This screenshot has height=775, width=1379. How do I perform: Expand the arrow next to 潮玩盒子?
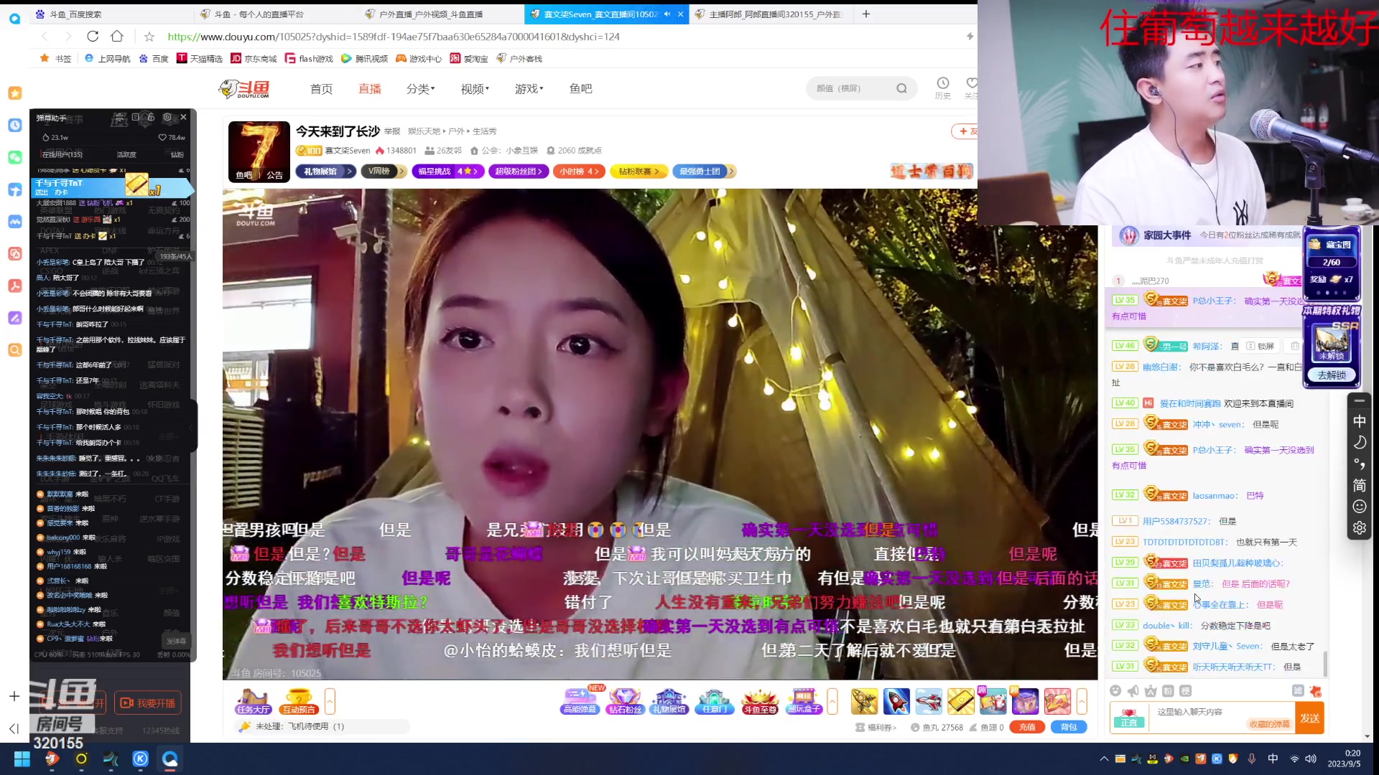click(x=832, y=701)
